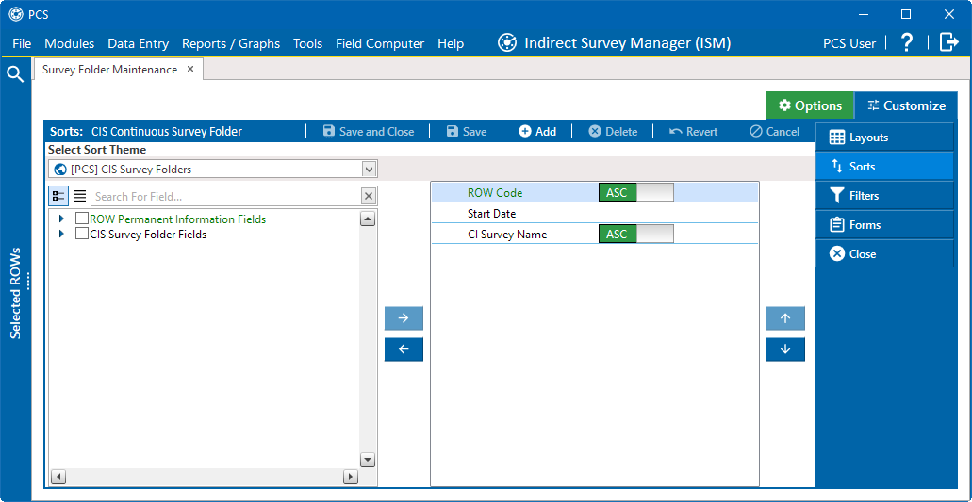The width and height of the screenshot is (972, 502).
Task: Move sort field down with down arrow
Action: [x=785, y=349]
